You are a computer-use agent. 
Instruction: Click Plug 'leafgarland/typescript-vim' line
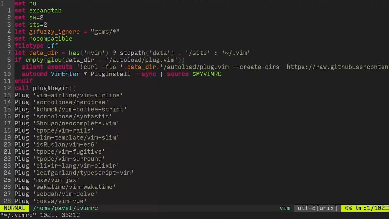pyautogui.click(x=74, y=173)
